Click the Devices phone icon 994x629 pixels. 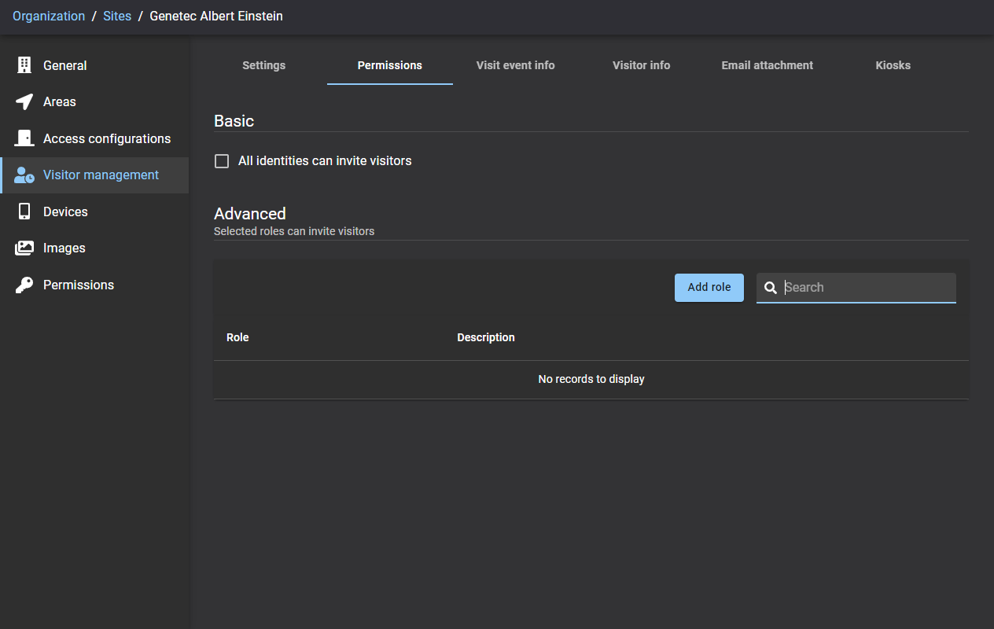click(x=24, y=212)
